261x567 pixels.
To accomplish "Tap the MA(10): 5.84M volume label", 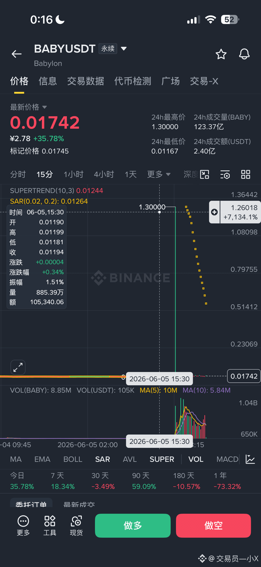I will [x=206, y=390].
